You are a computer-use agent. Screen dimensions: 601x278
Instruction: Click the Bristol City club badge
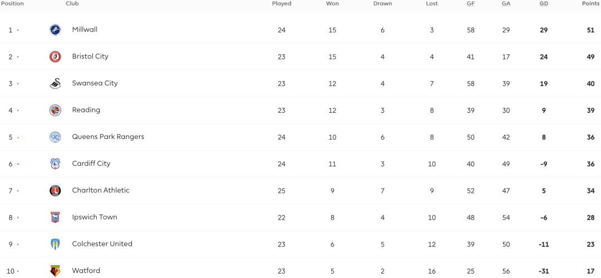tap(55, 57)
